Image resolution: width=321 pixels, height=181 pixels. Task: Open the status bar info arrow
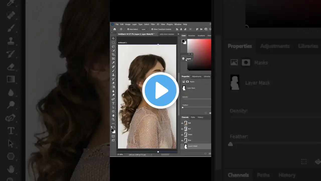pyautogui.click(x=151, y=155)
